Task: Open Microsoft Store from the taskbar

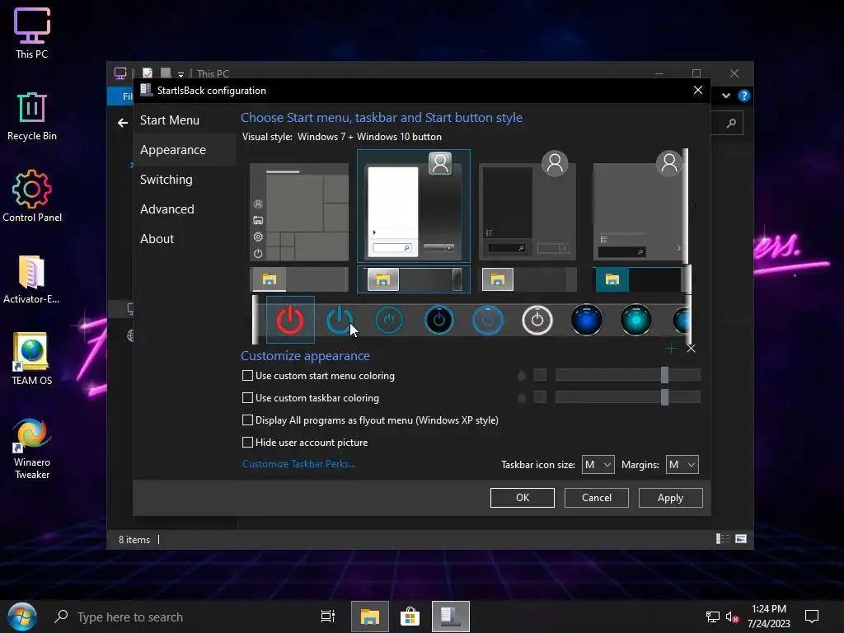Action: (409, 617)
